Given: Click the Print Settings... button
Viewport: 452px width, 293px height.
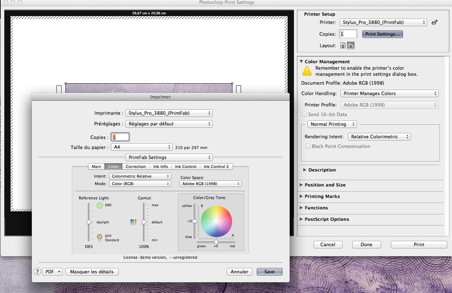Looking at the screenshot, I should click(x=382, y=34).
